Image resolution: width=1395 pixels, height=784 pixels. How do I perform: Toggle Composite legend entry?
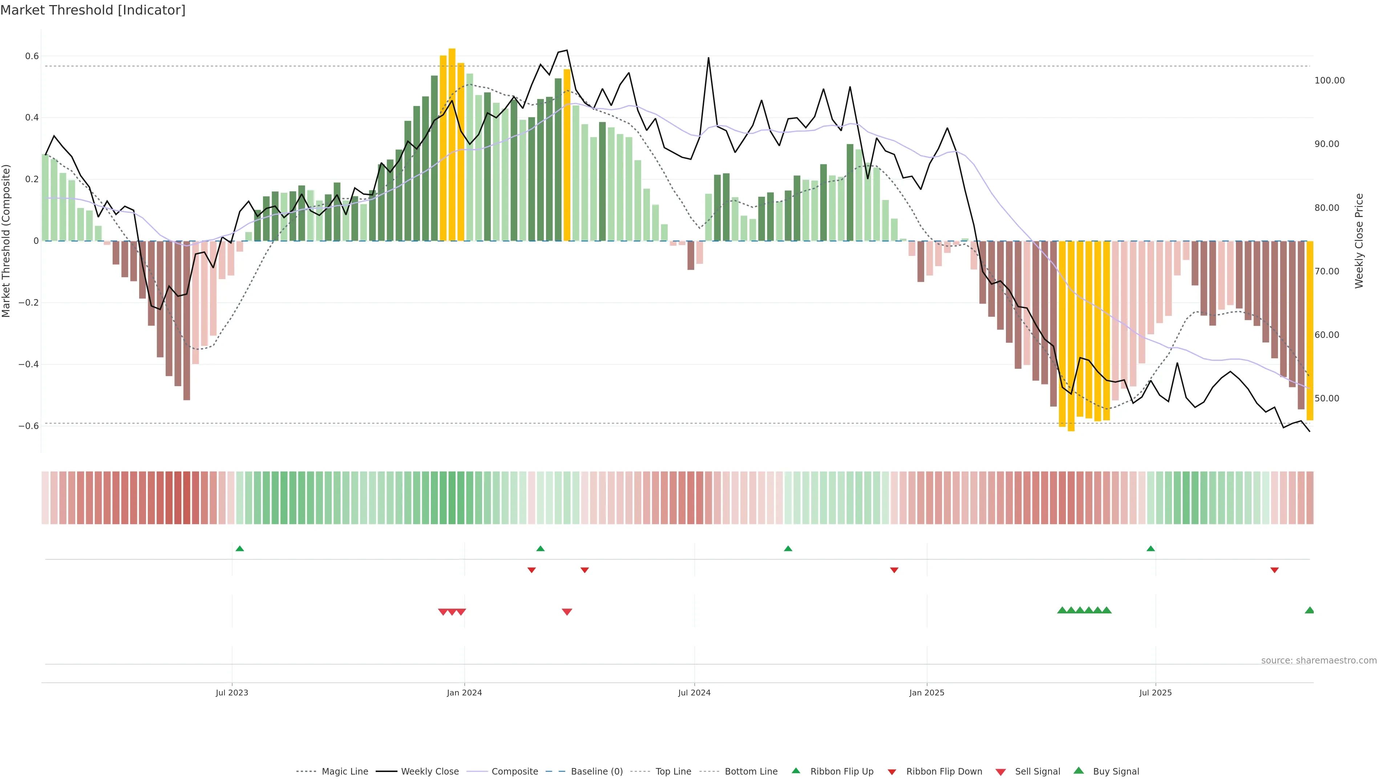click(x=514, y=772)
